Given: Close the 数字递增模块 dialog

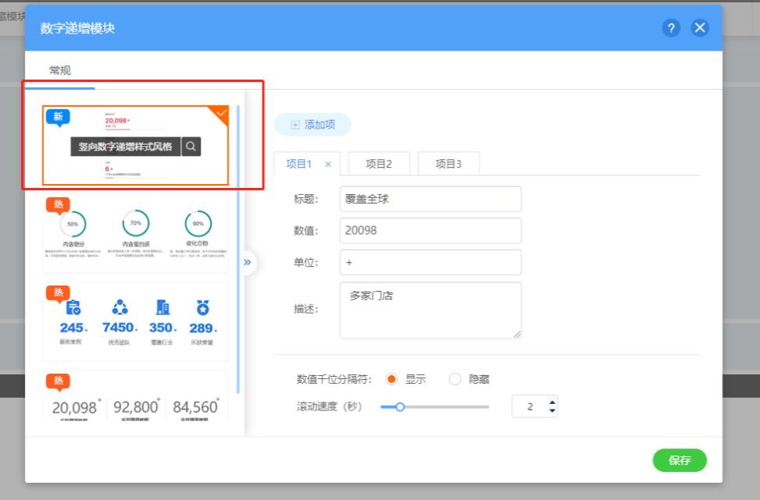Looking at the screenshot, I should 700,28.
